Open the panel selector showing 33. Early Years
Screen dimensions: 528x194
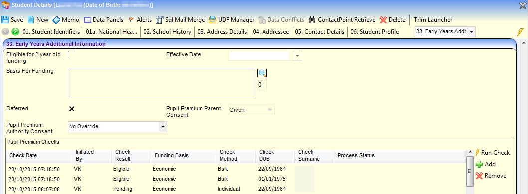(x=445, y=32)
